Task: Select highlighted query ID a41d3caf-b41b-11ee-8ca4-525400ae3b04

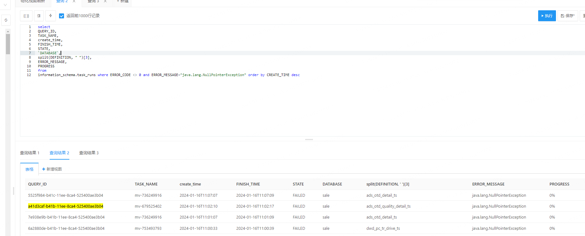Action: (x=66, y=206)
